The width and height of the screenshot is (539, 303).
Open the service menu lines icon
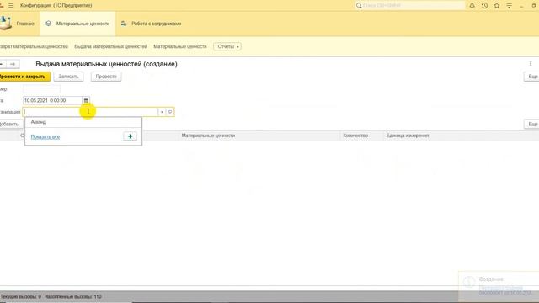[x=509, y=6]
